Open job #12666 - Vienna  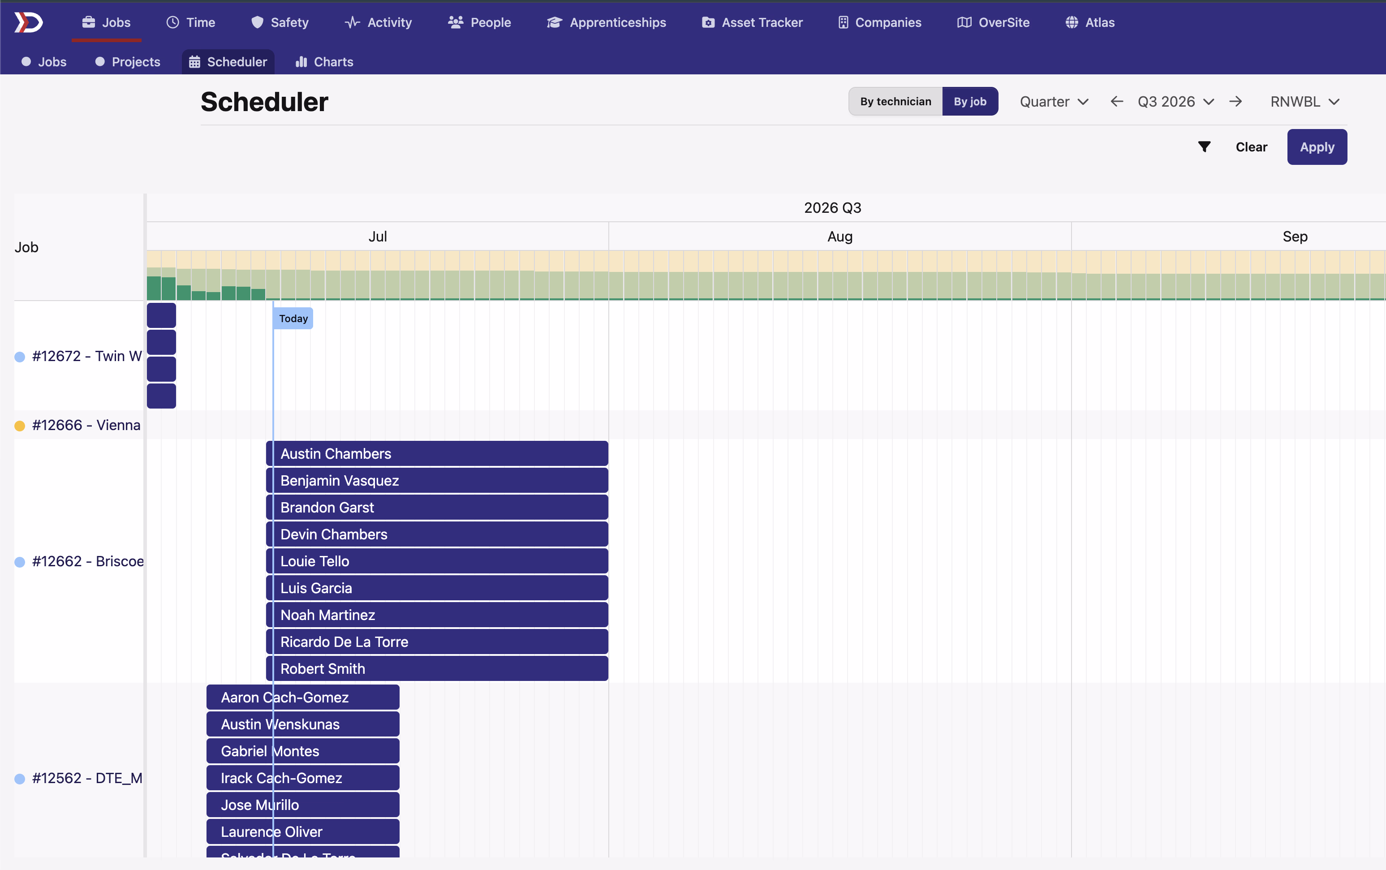pyautogui.click(x=86, y=425)
